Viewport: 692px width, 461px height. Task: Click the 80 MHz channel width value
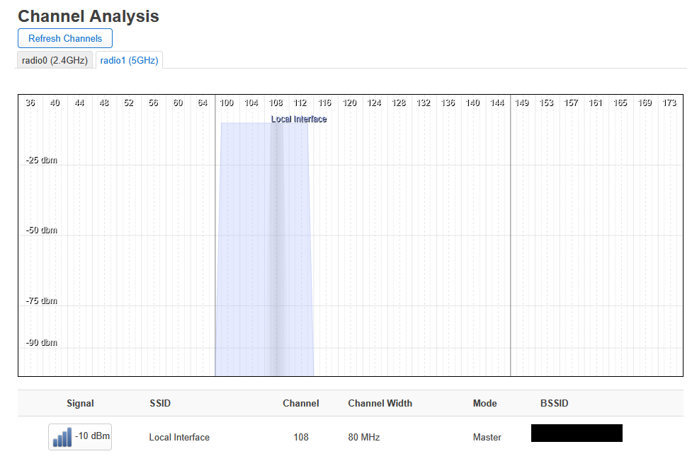pos(364,437)
